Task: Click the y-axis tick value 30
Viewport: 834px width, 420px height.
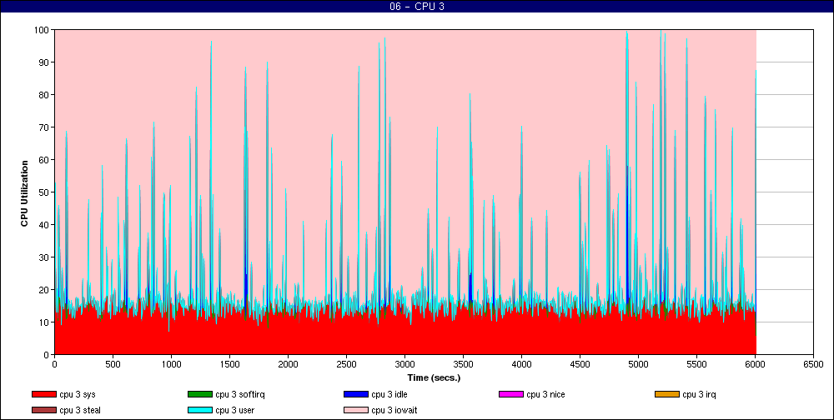Action: [x=44, y=257]
